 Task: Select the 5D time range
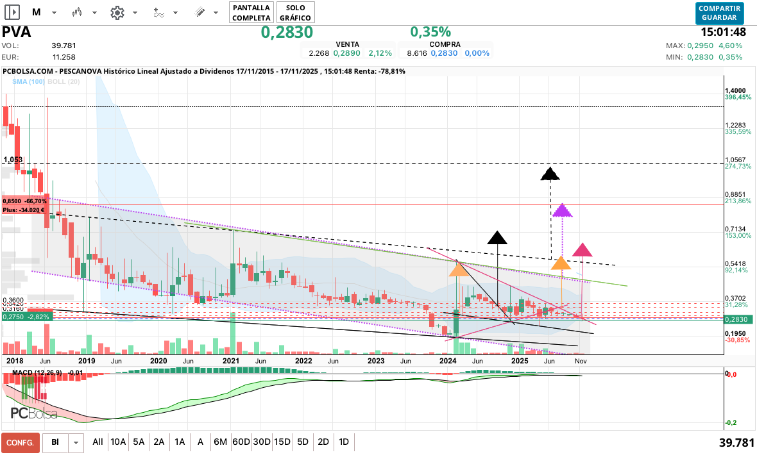pyautogui.click(x=303, y=442)
